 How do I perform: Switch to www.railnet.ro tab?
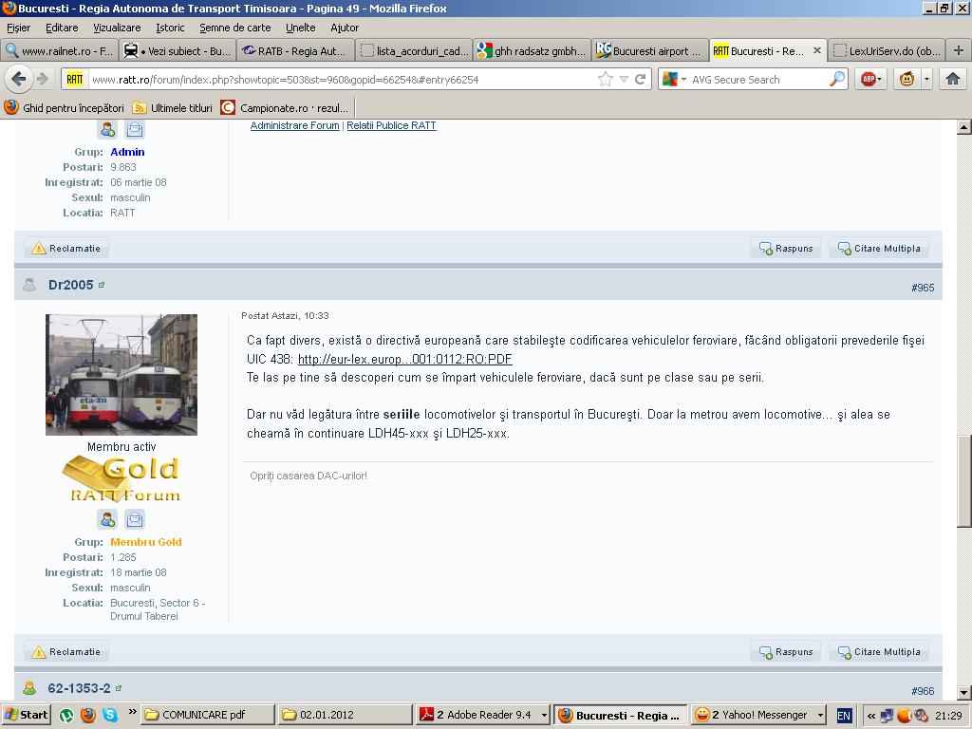pos(60,51)
